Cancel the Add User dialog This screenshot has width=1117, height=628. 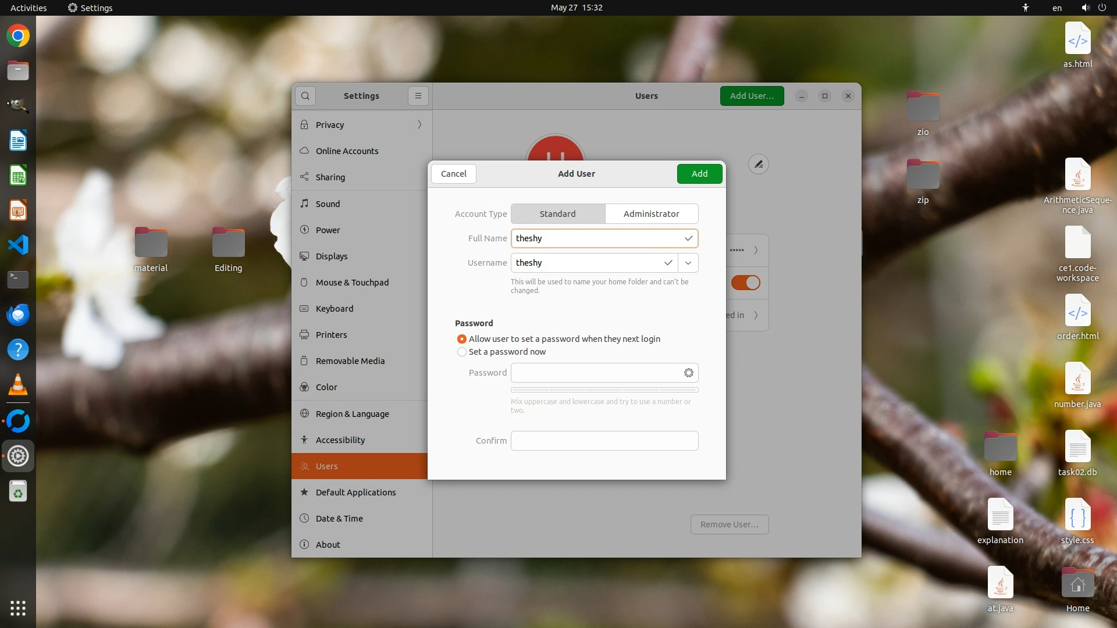453,174
